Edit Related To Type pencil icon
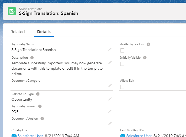The image size is (186, 137). 110,99
